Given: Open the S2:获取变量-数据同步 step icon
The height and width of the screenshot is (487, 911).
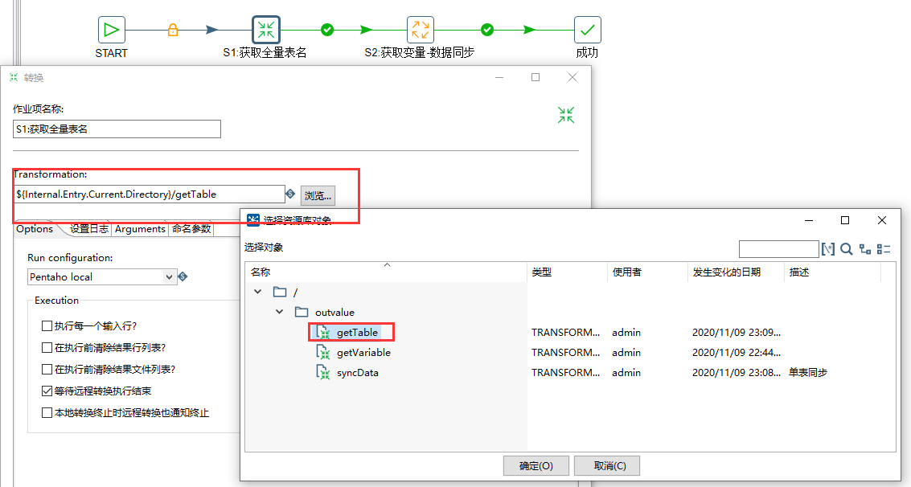Looking at the screenshot, I should (420, 29).
